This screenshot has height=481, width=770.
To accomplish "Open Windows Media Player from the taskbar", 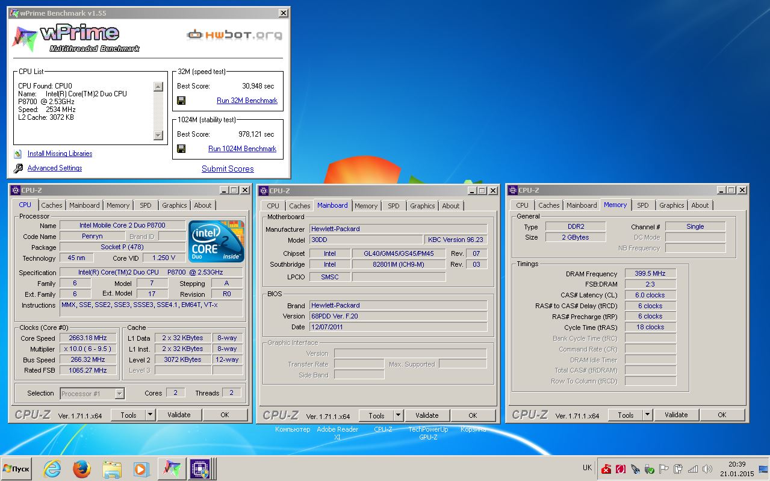I will [141, 469].
